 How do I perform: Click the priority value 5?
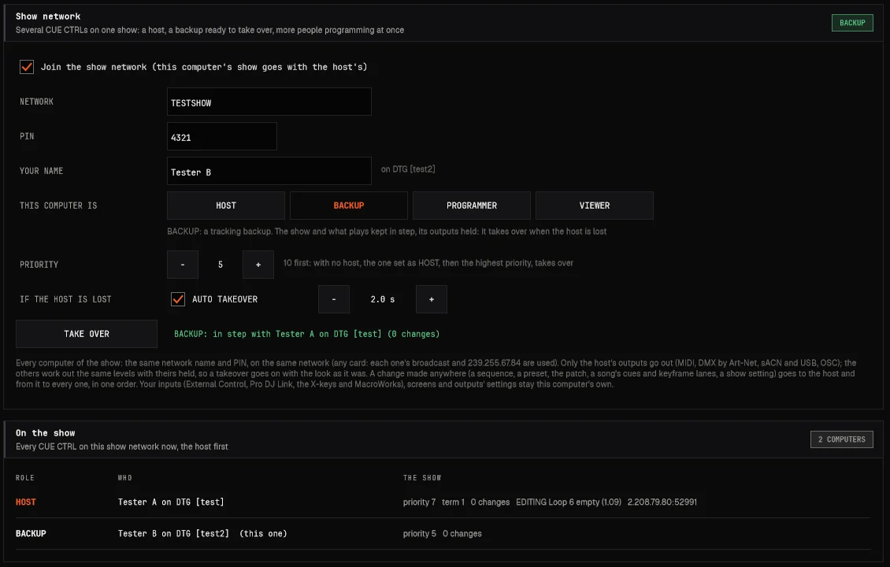pos(221,265)
